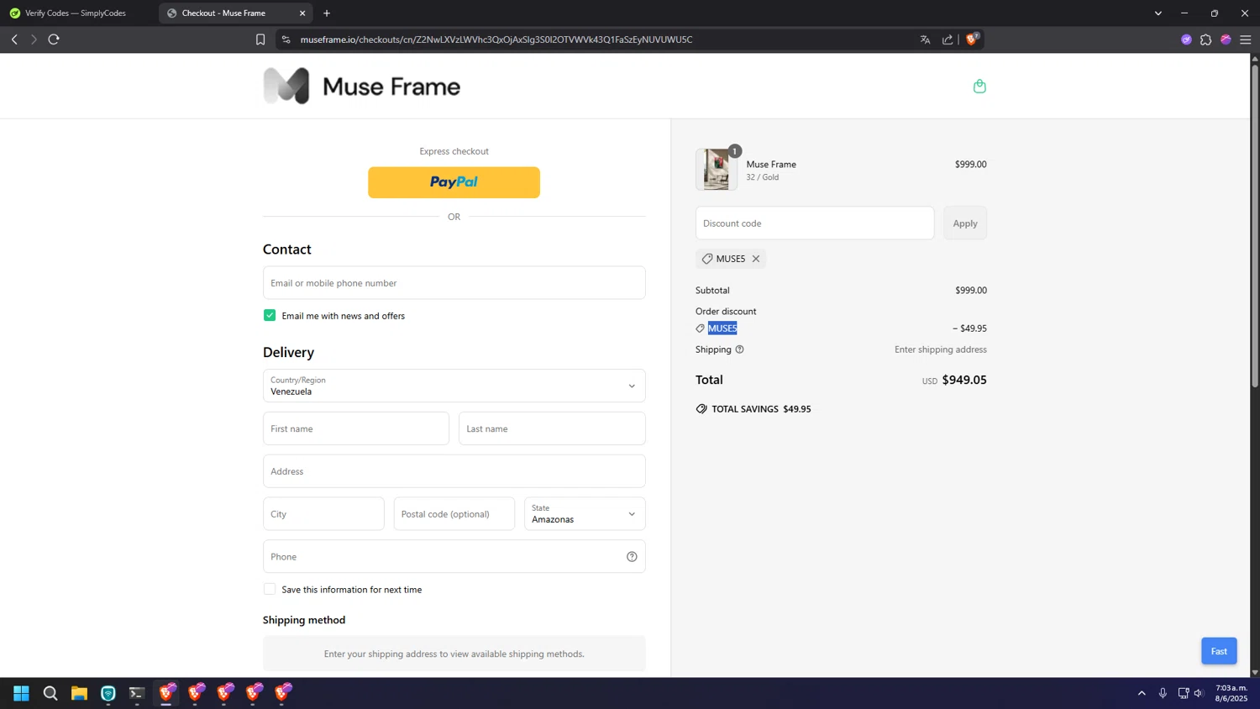Click the microphone tray icon

click(1163, 693)
